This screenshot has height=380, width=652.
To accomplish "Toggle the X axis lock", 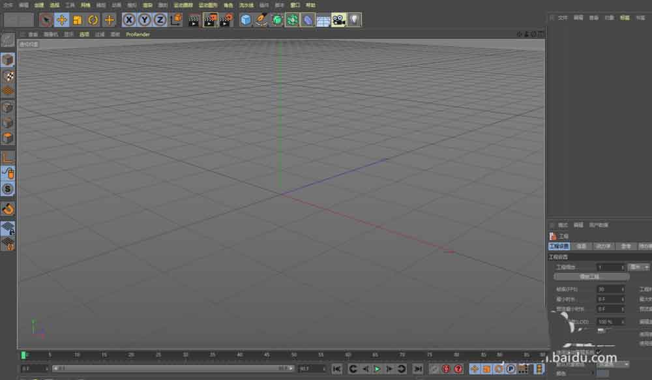I will (x=129, y=20).
